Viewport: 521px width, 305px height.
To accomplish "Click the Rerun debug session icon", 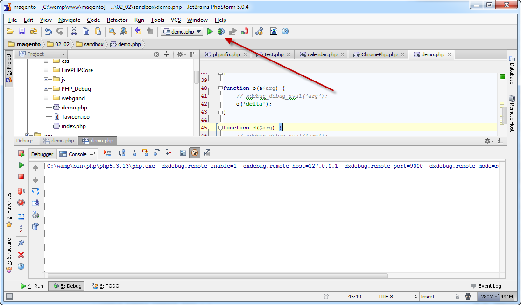I will pos(21,154).
